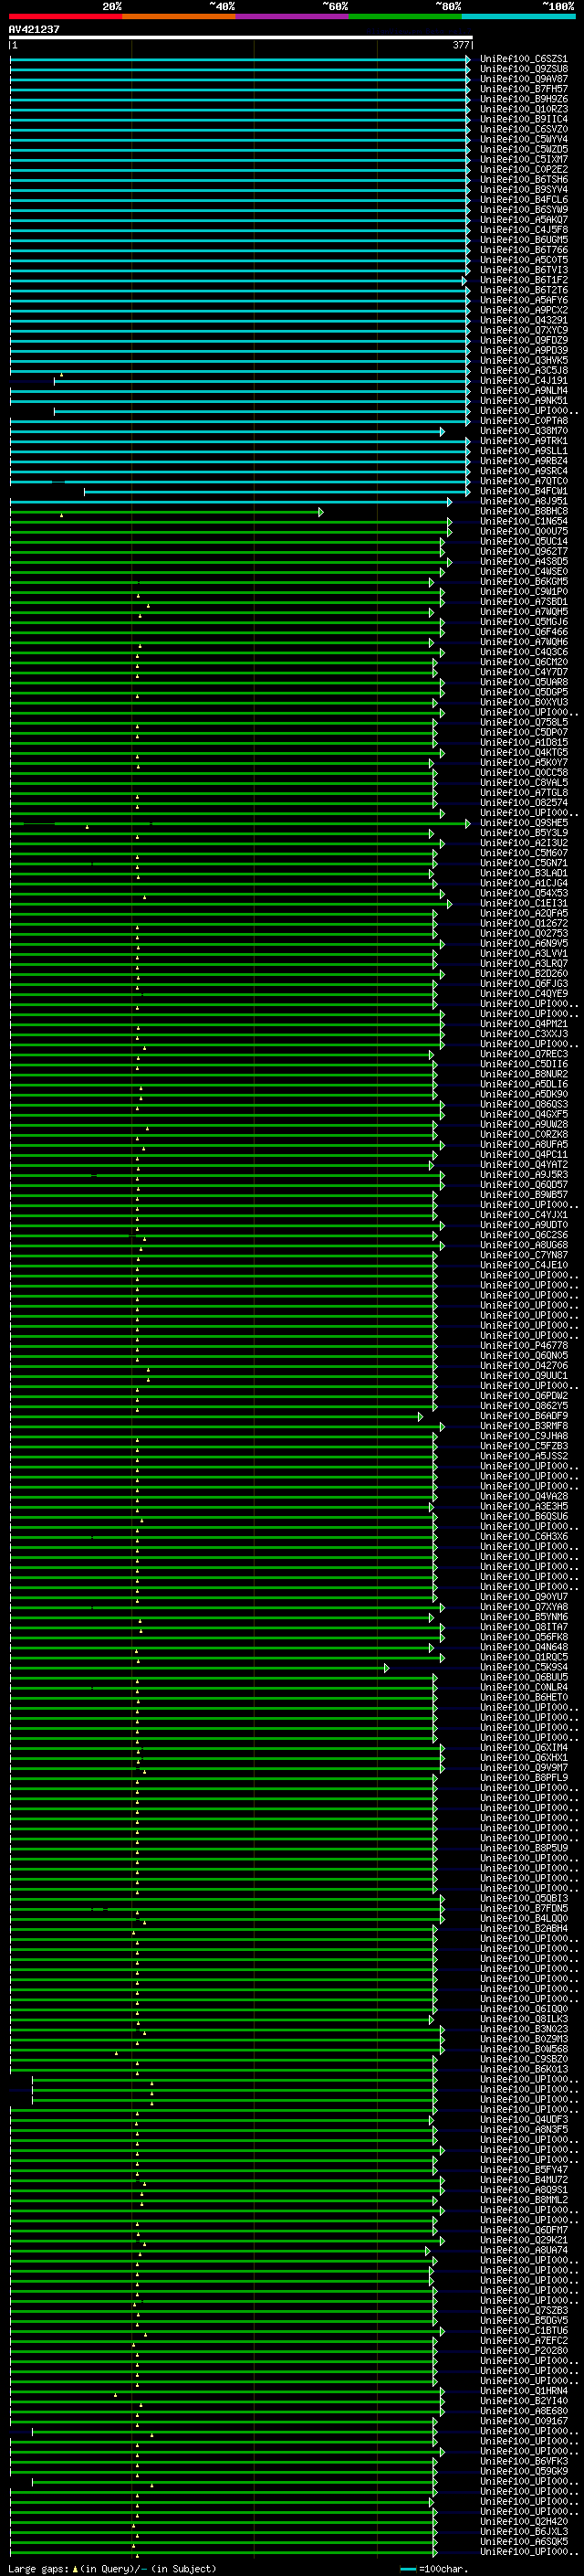Select hit UniRef100_B3LAD1

523,873
